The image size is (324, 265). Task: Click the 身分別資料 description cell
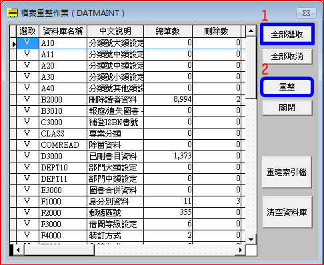(x=115, y=202)
